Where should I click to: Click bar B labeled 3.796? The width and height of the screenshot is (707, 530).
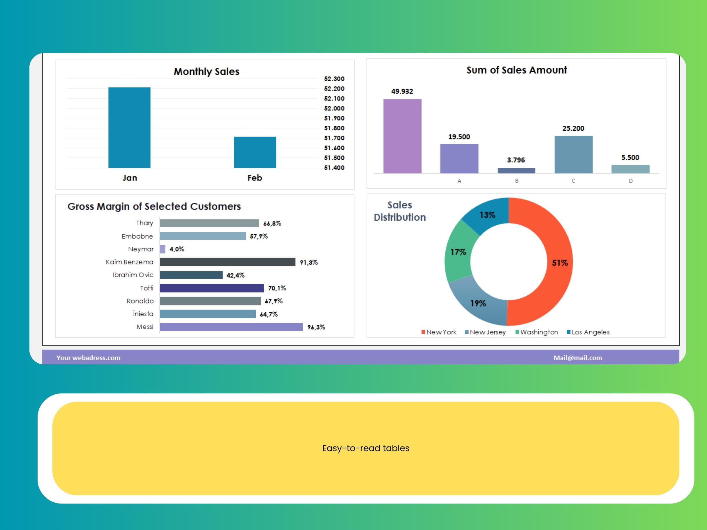click(516, 171)
